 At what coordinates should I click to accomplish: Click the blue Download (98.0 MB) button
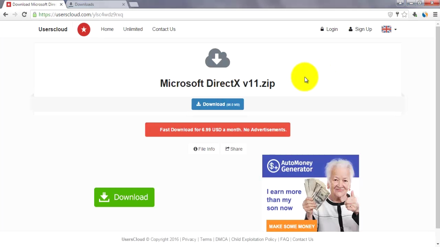pos(218,104)
